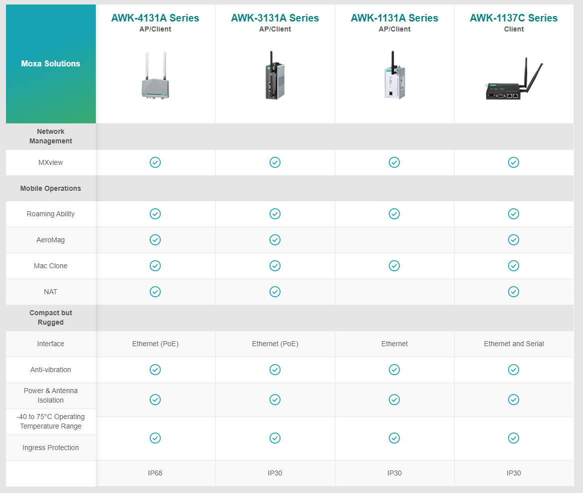Click IP30 rating under AWK-1137C
The width and height of the screenshot is (583, 493).
click(514, 474)
